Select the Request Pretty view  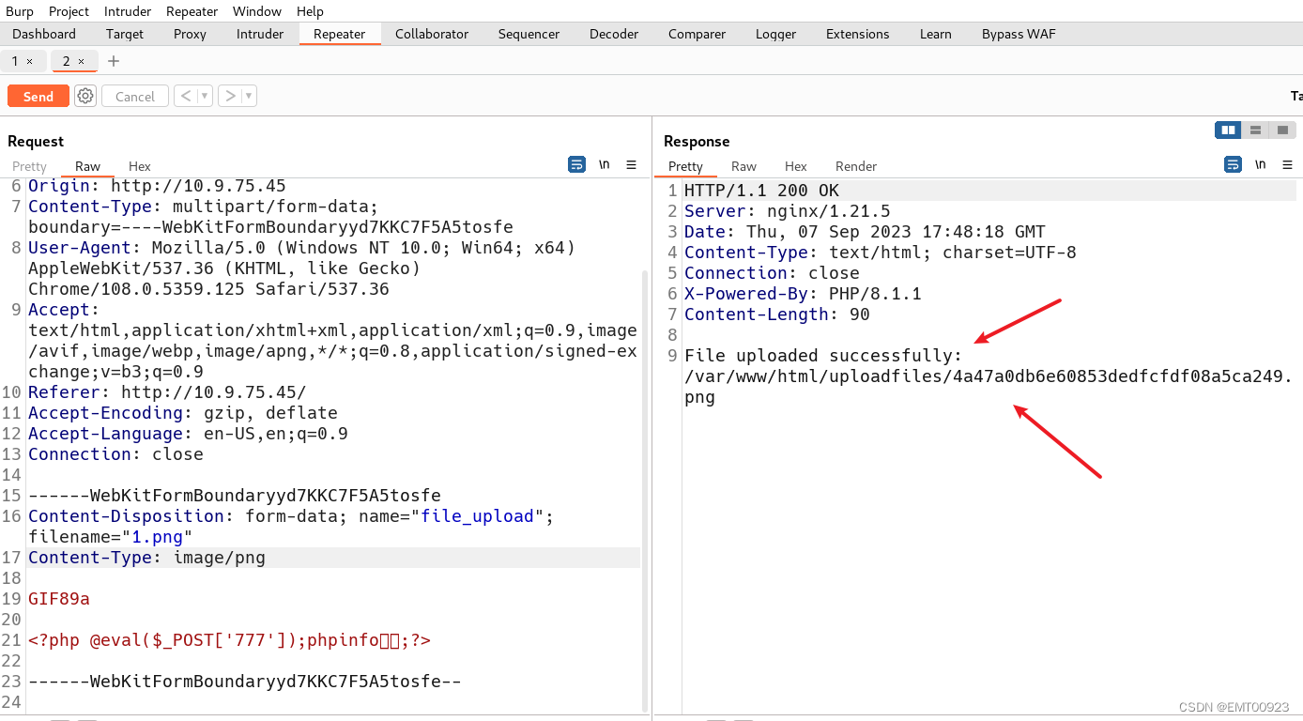point(29,166)
